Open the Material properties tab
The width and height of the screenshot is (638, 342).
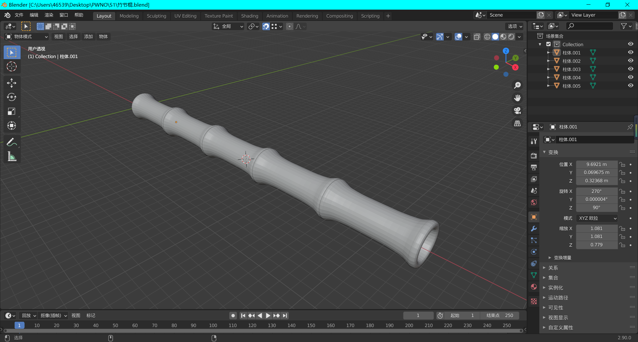pyautogui.click(x=534, y=287)
